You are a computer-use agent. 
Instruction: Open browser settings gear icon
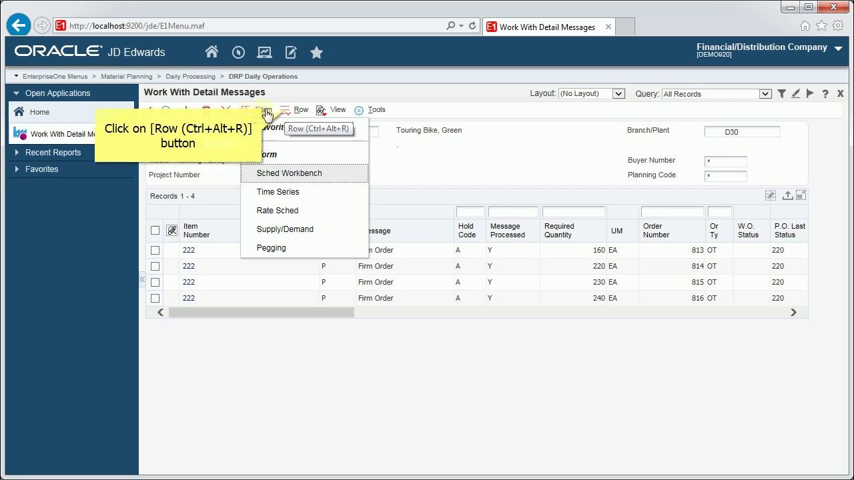pos(837,26)
